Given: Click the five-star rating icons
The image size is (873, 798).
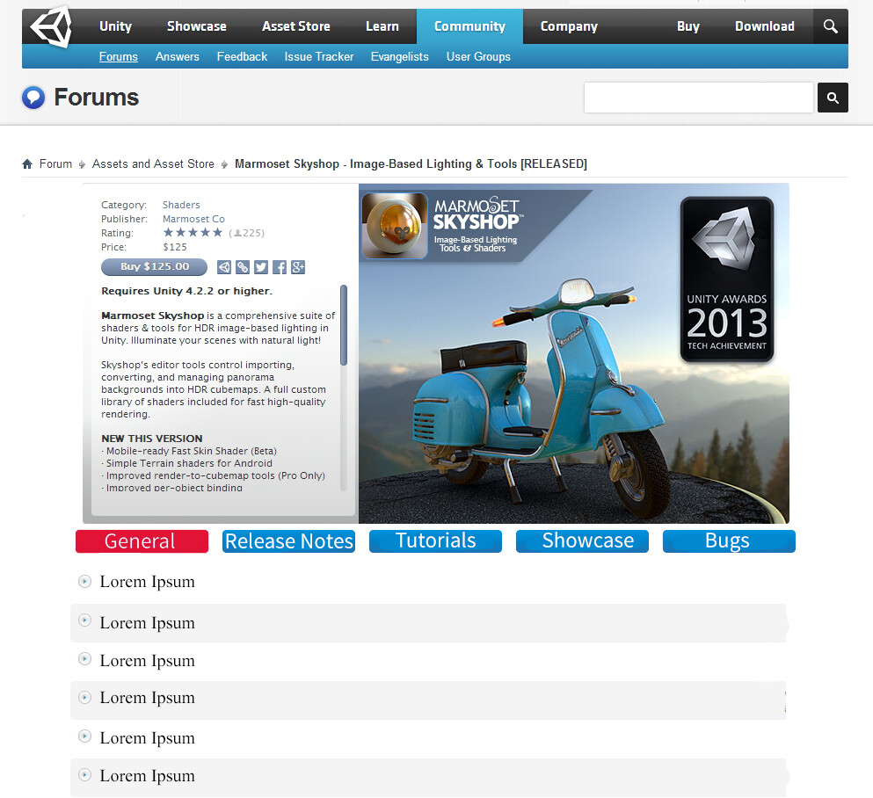Looking at the screenshot, I should coord(193,233).
